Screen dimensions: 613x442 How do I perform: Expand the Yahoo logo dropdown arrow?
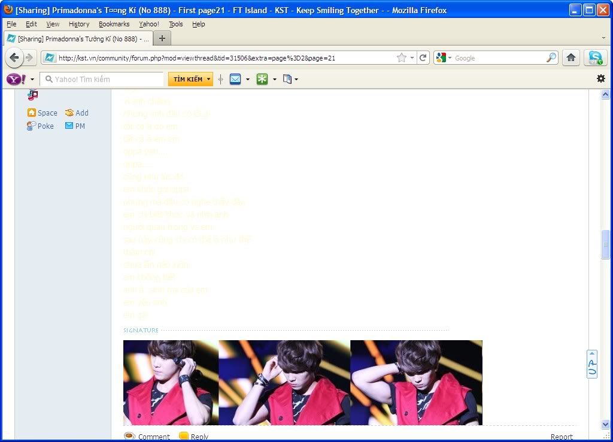pos(32,80)
